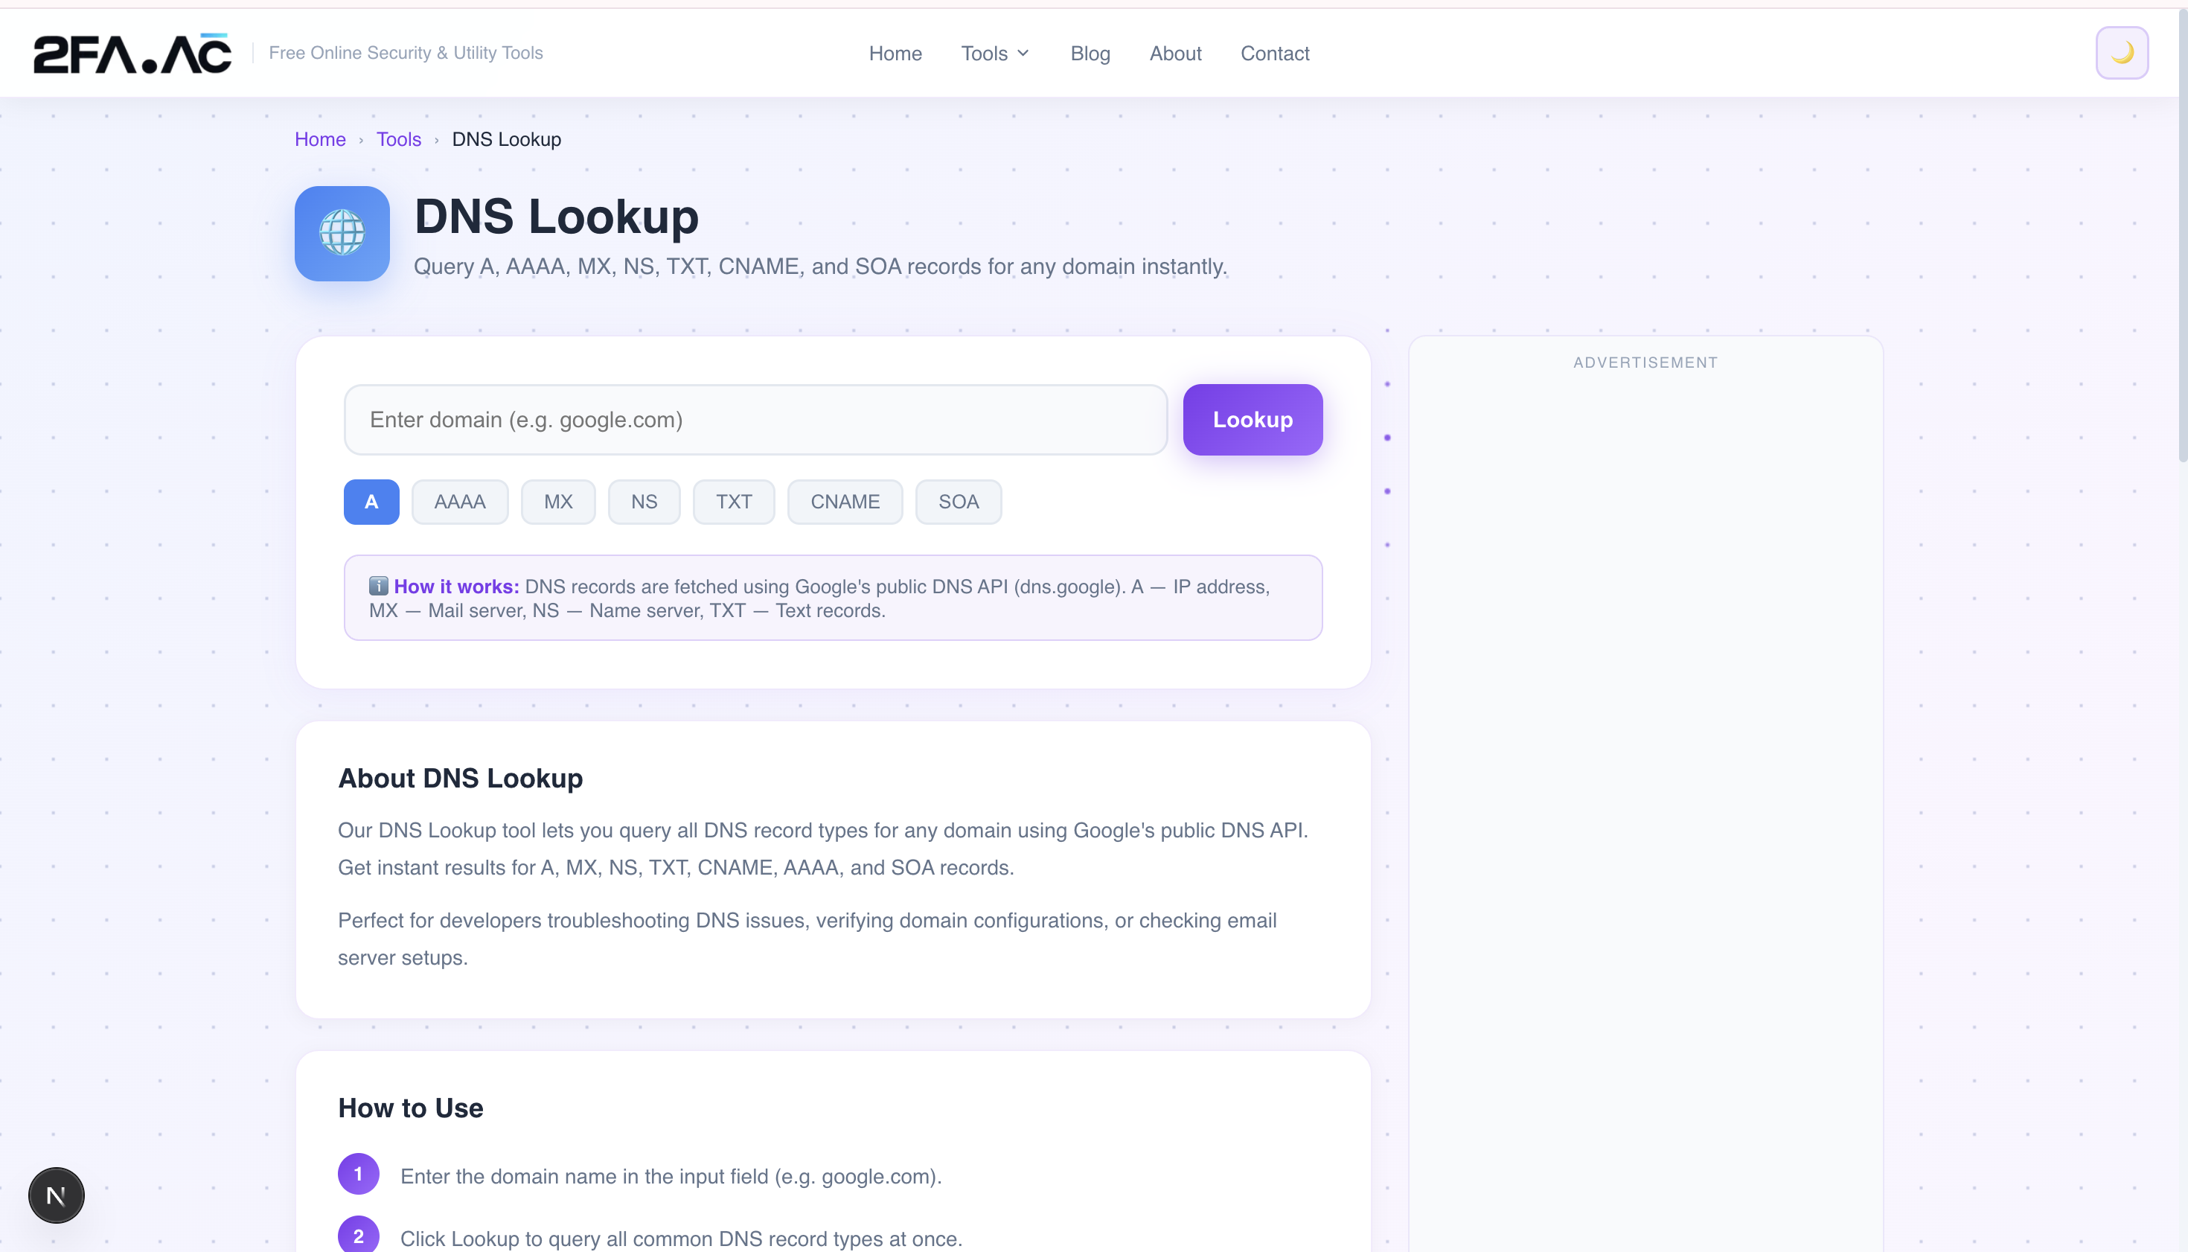Image resolution: width=2188 pixels, height=1252 pixels.
Task: Select the AAAA record type
Action: point(460,502)
